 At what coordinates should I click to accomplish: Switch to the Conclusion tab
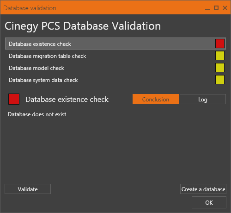click(156, 99)
